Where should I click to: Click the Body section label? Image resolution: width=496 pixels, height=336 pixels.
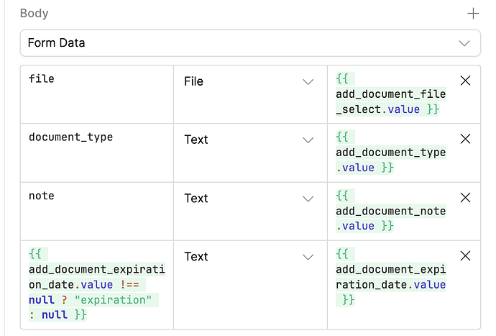coord(35,13)
